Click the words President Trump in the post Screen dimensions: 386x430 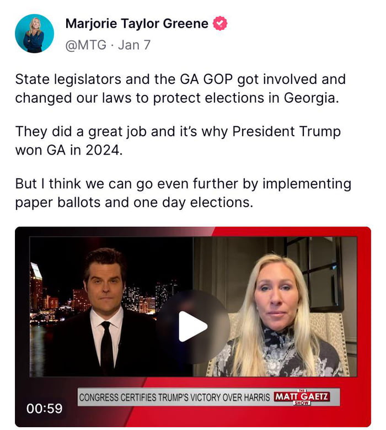click(286, 131)
